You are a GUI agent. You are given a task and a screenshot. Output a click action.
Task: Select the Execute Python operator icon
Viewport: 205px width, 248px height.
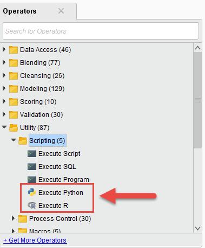32,192
